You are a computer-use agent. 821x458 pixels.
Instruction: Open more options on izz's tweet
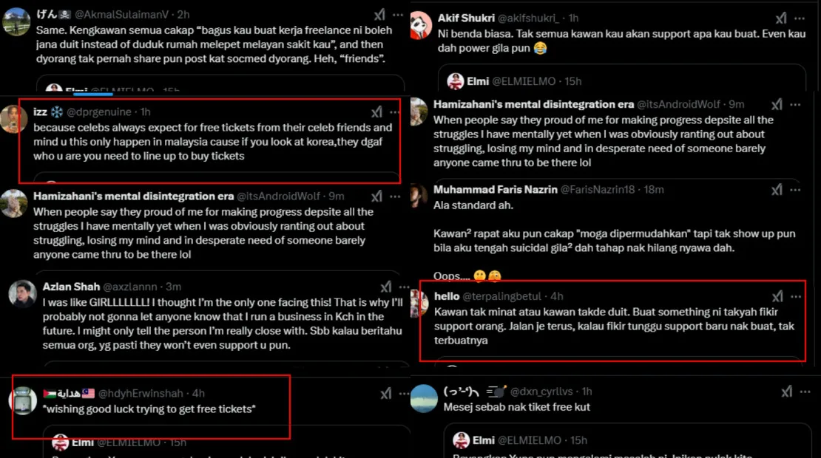point(396,112)
